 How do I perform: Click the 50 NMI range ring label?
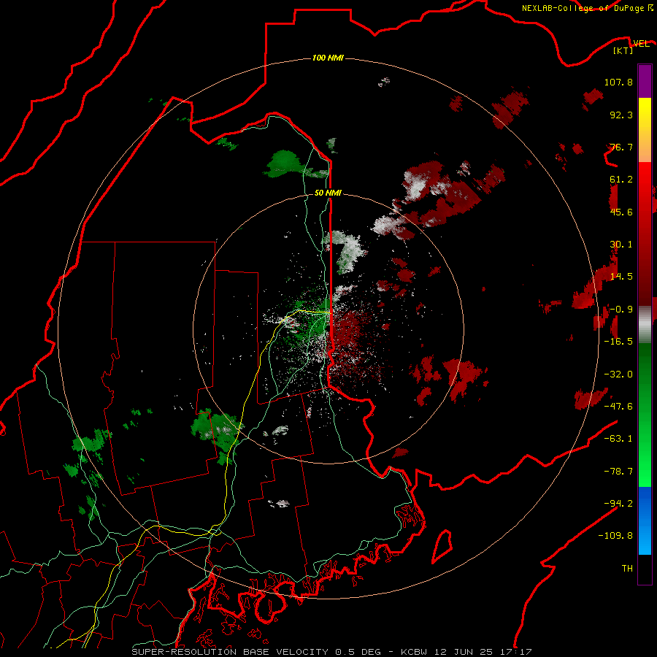click(328, 193)
